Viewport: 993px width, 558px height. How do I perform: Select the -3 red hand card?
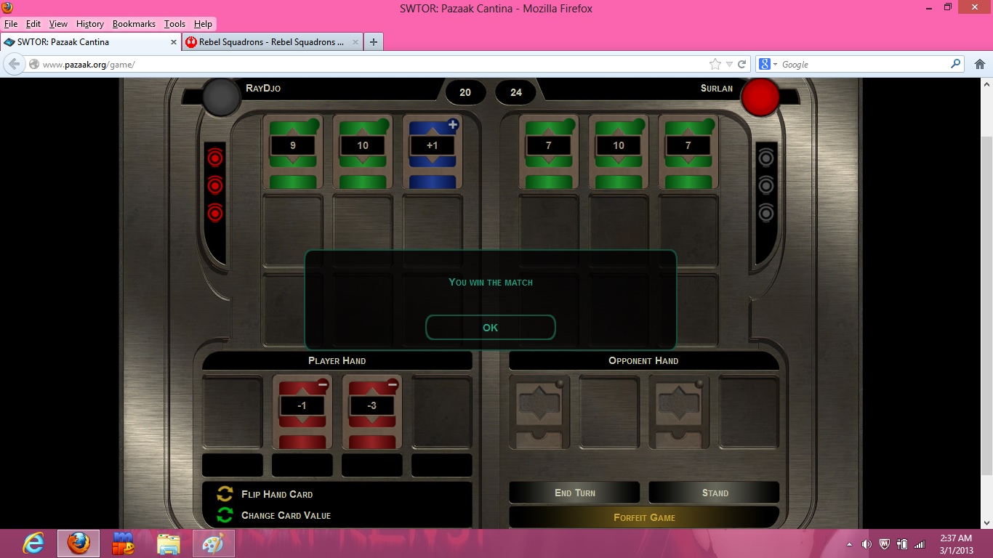[x=371, y=411]
